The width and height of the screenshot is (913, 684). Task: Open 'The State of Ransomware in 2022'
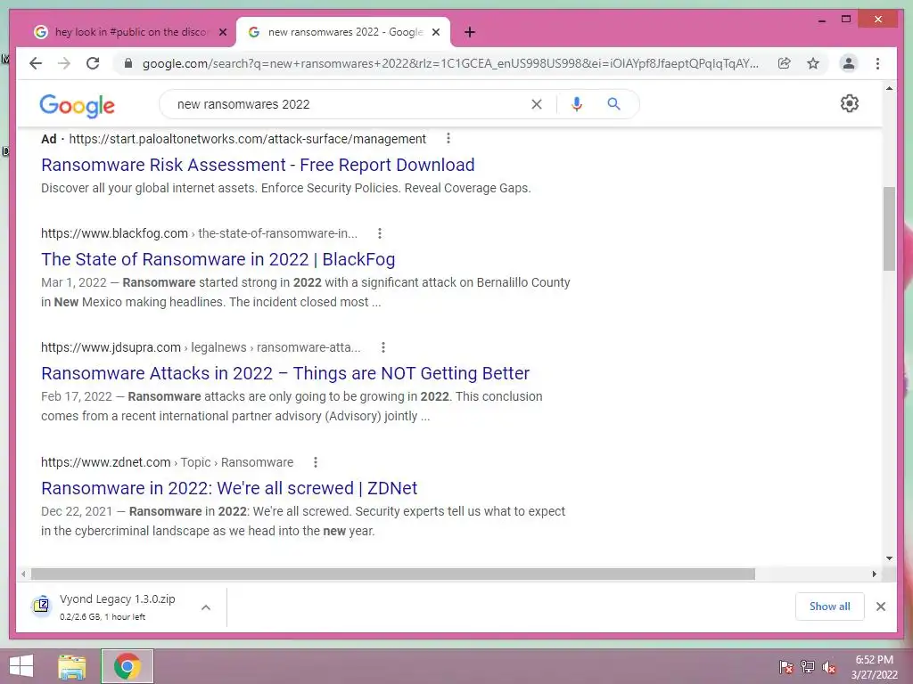pyautogui.click(x=218, y=259)
